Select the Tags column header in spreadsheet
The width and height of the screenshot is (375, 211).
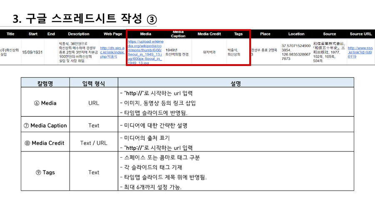238,34
